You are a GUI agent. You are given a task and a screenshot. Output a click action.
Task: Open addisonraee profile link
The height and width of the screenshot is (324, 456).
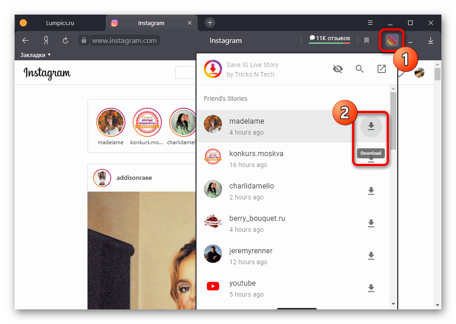point(134,178)
